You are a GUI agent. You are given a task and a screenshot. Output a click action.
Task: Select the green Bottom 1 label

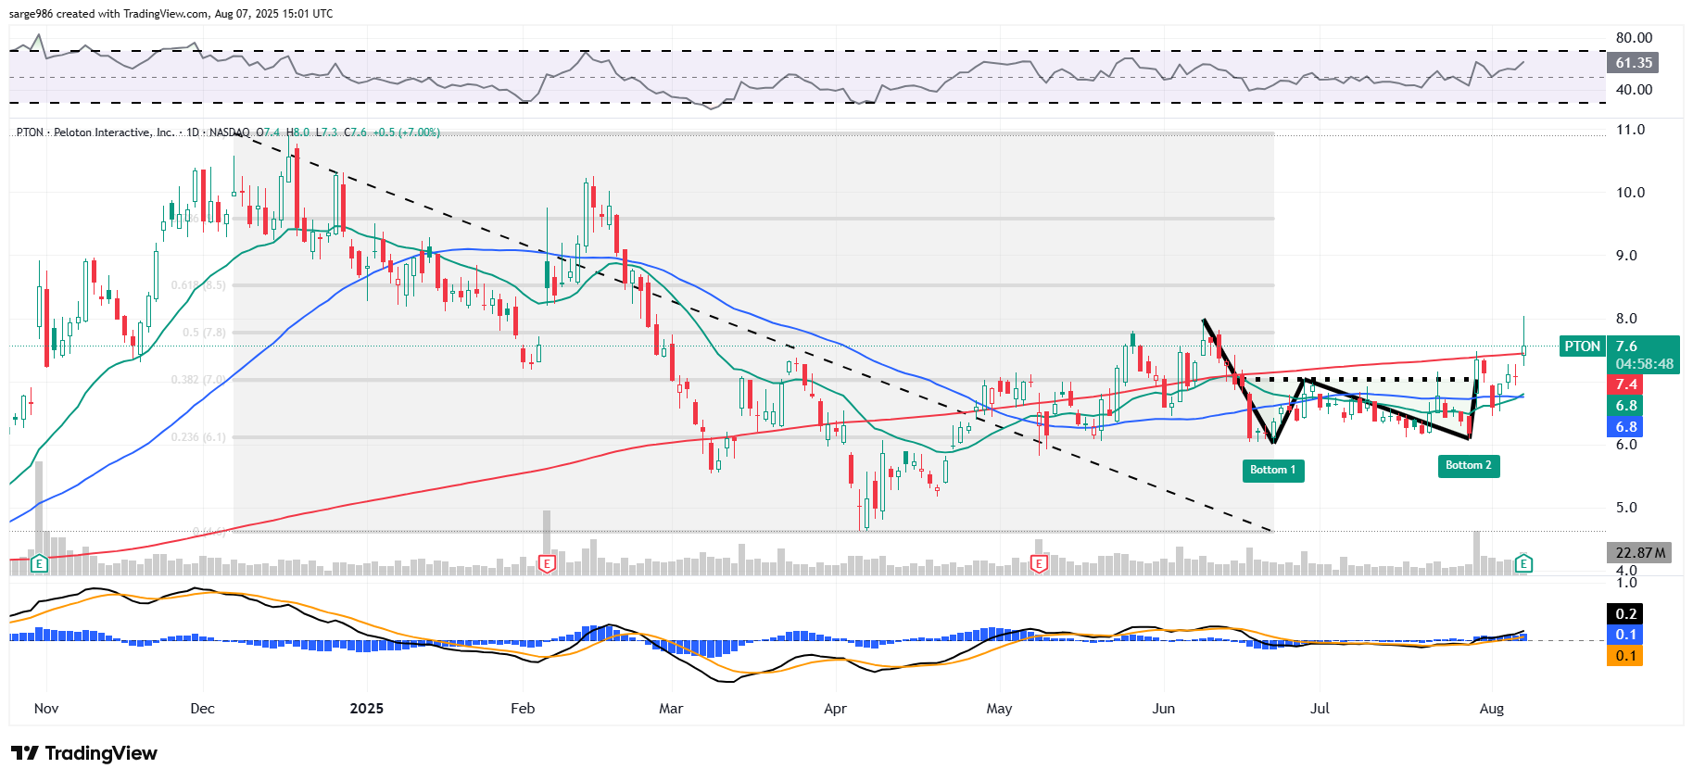point(1272,470)
